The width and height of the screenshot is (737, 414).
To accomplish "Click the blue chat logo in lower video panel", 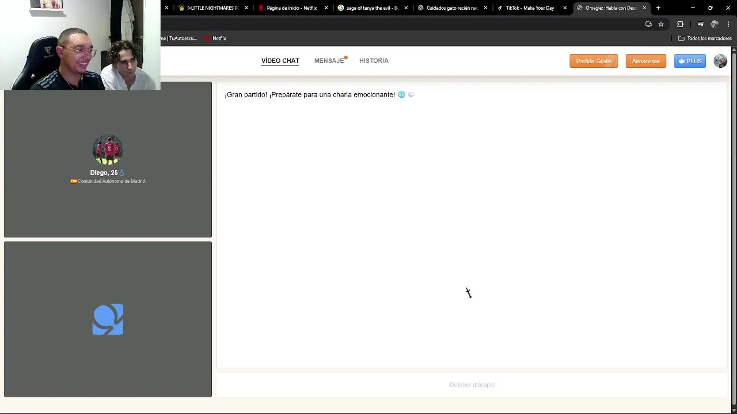I will coord(108,319).
